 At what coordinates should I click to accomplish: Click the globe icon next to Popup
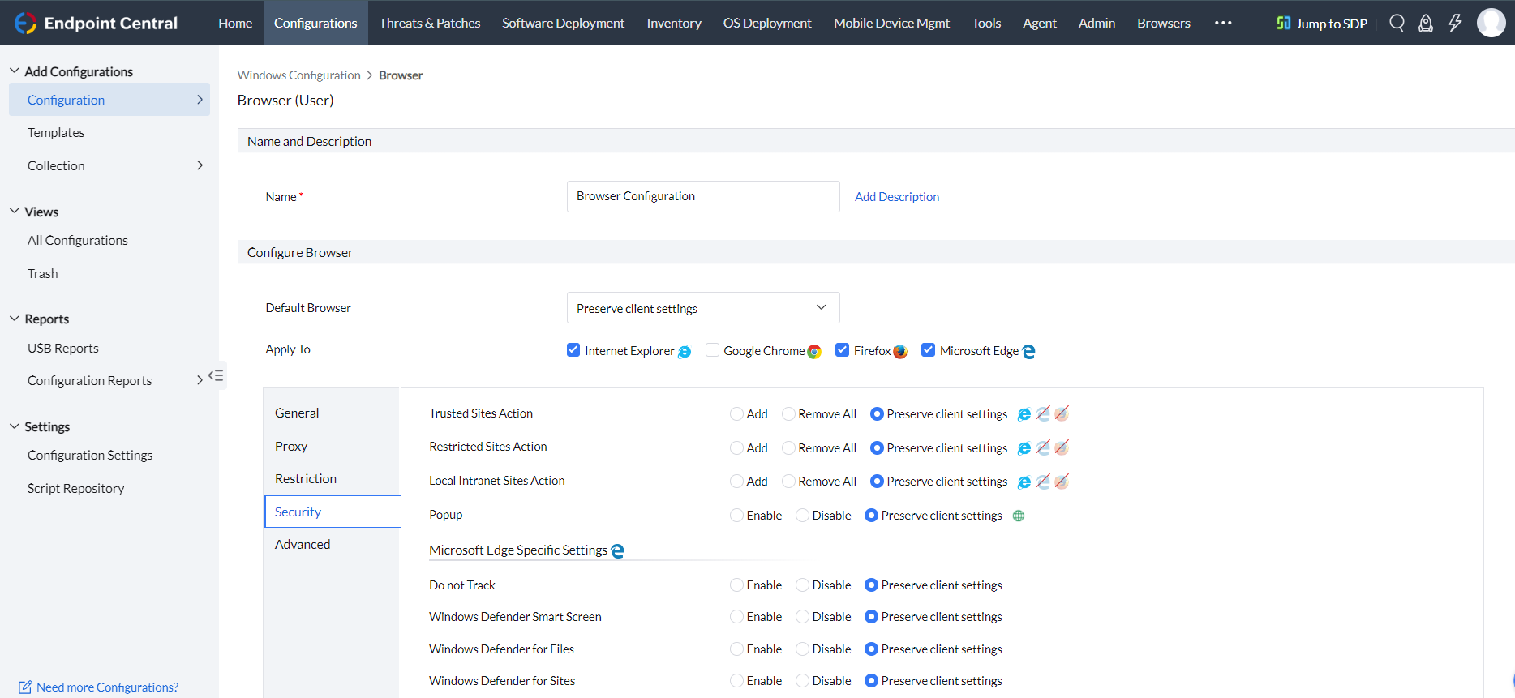click(1019, 516)
